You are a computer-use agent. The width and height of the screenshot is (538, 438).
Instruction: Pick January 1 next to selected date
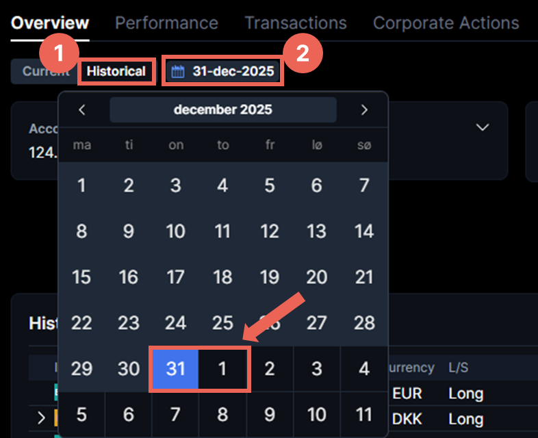pos(222,369)
